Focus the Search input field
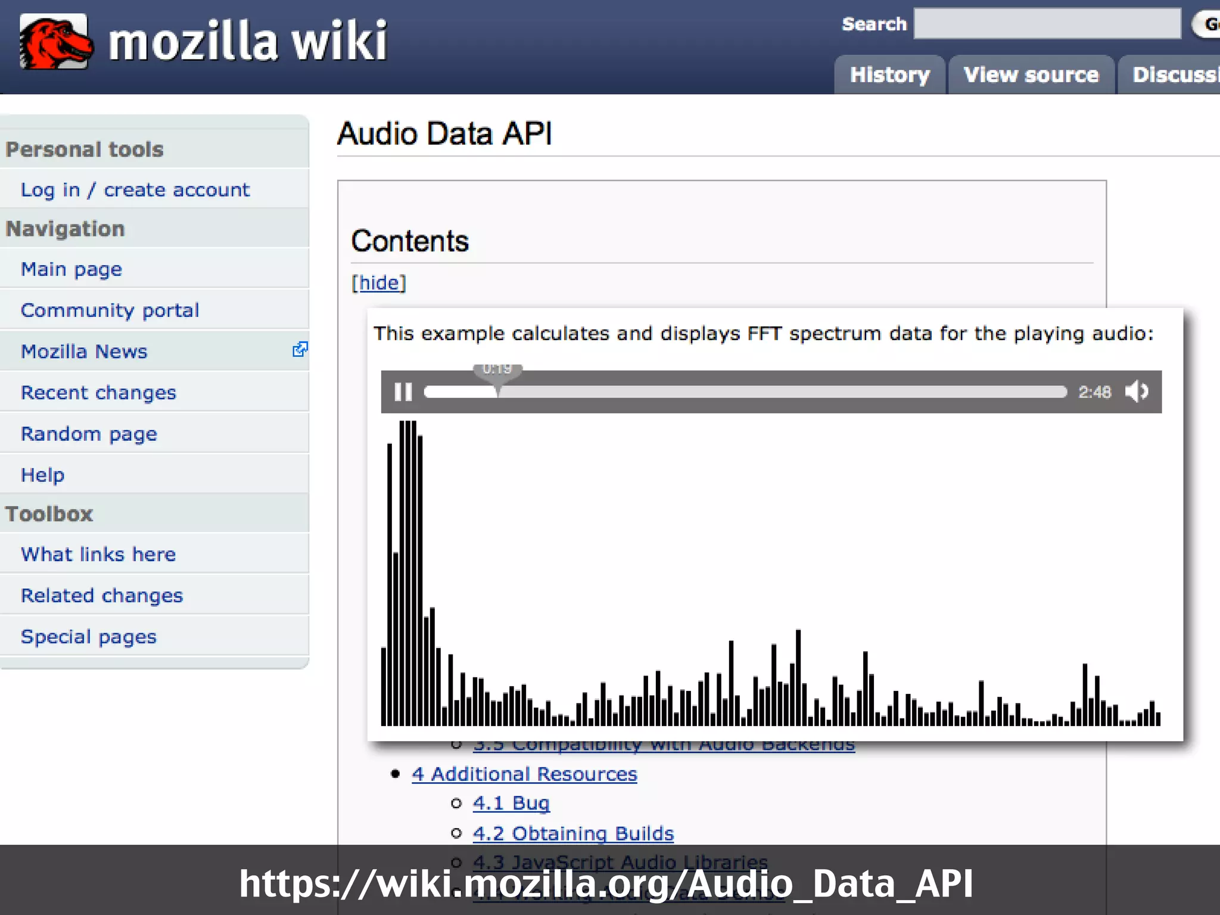This screenshot has width=1220, height=915. click(1047, 24)
